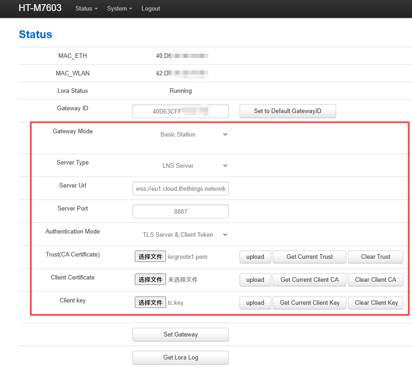Choose file for Trust CA Certificate
Viewport: 412px width, 382px height.
tap(150, 257)
